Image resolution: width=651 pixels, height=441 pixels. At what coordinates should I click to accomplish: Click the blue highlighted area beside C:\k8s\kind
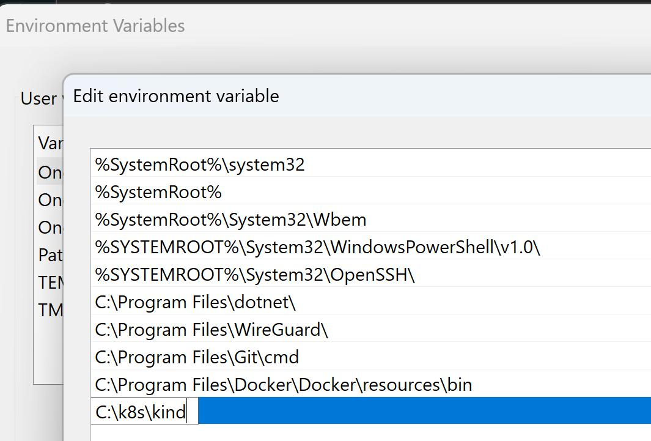click(x=422, y=410)
